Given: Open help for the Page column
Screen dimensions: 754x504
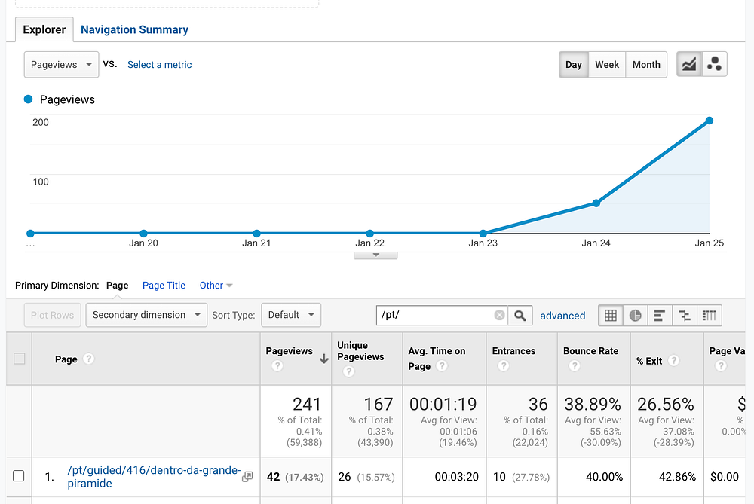Looking at the screenshot, I should pyautogui.click(x=88, y=359).
